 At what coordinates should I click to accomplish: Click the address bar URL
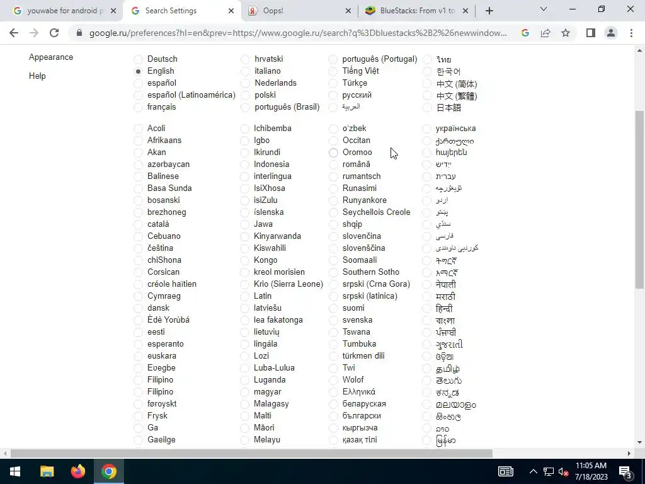(298, 33)
